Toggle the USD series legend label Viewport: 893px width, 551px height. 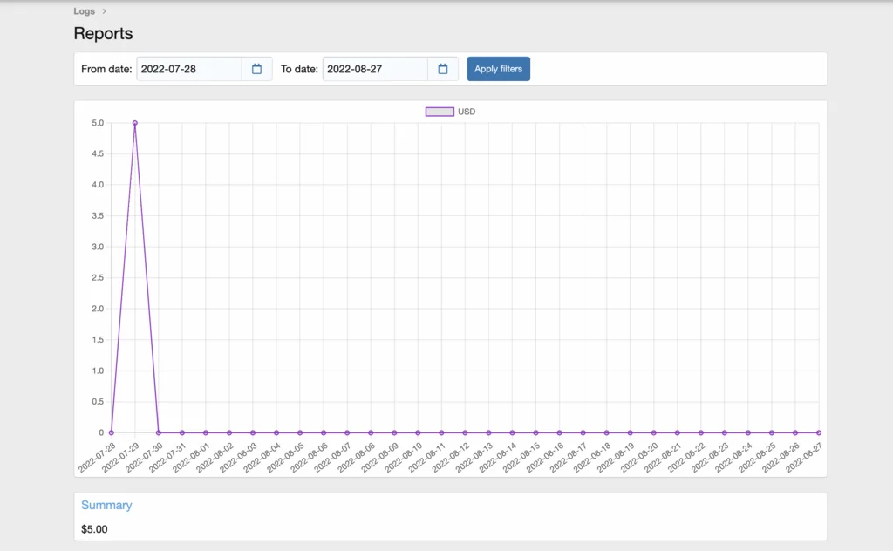pyautogui.click(x=467, y=112)
